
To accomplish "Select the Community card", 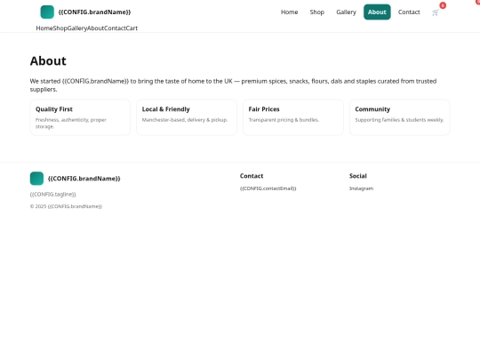I will coord(400,117).
